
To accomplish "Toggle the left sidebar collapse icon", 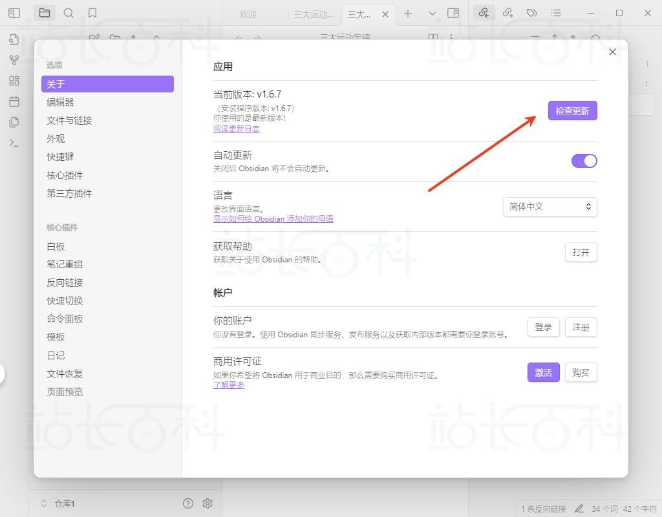I will pos(14,12).
